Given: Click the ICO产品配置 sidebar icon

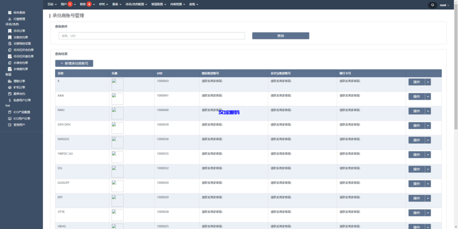Looking at the screenshot, I should [x=10, y=112].
